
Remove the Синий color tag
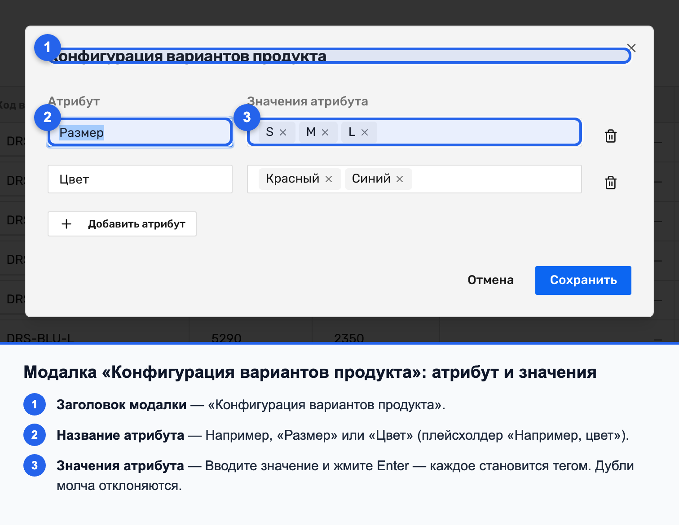400,179
